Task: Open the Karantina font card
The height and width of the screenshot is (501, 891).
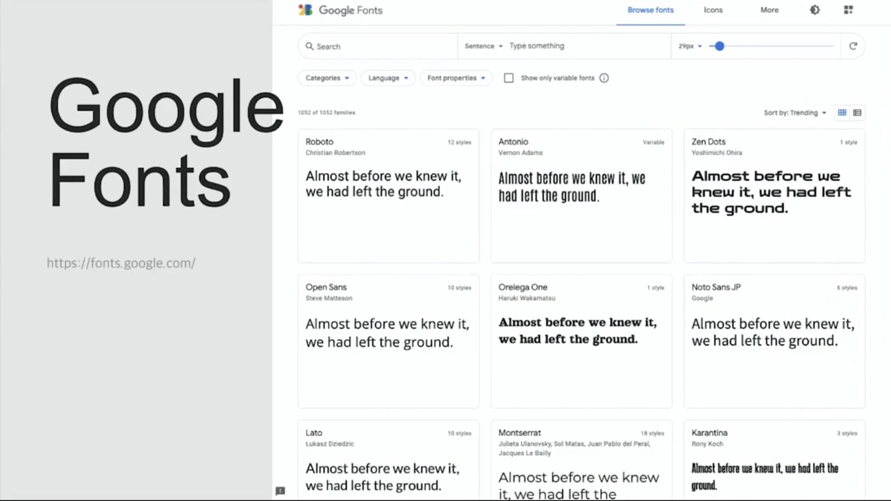Action: 774,460
